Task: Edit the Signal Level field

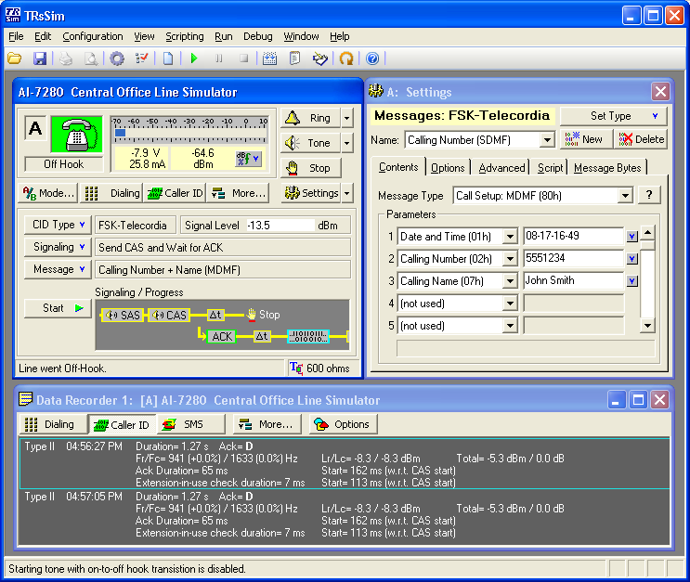Action: coord(280,226)
